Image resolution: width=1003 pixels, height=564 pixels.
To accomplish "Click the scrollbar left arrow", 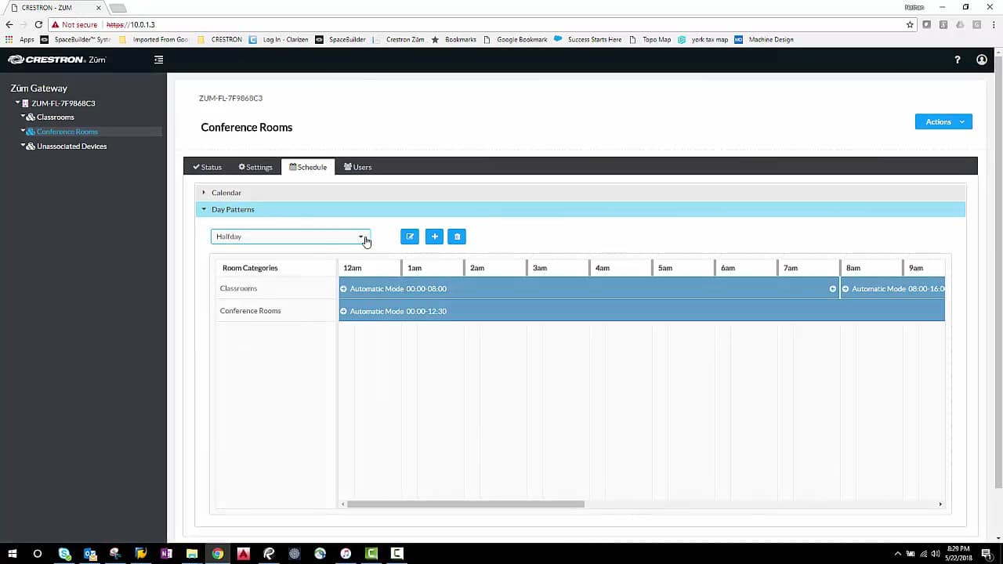I will pos(343,504).
